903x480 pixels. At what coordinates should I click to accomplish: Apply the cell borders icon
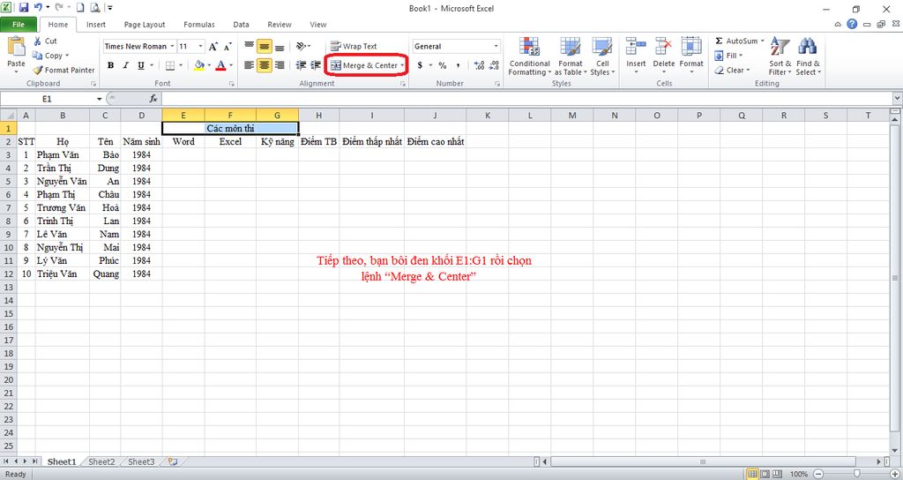(170, 65)
